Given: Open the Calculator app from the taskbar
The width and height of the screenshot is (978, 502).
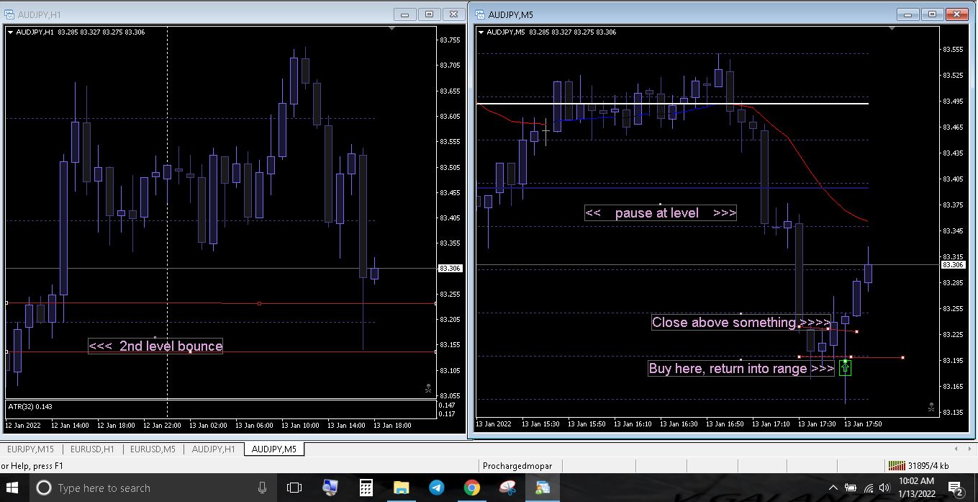Looking at the screenshot, I should point(366,488).
